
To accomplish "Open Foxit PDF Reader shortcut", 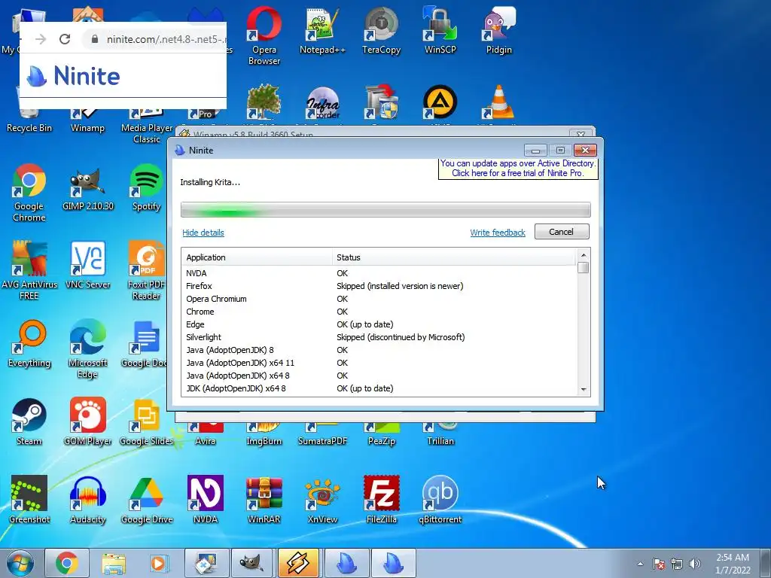I will [x=147, y=270].
